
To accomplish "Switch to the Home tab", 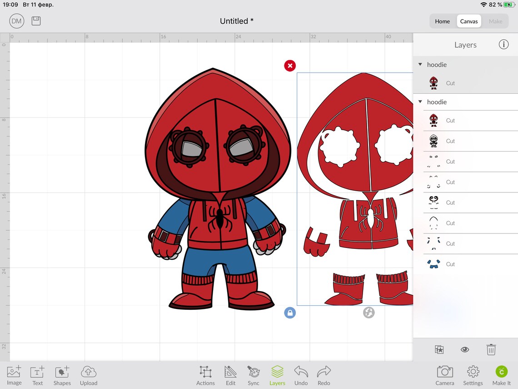I will click(442, 21).
